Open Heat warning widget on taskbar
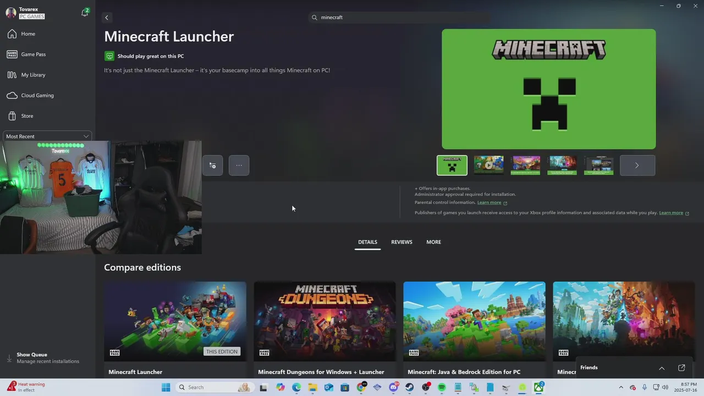This screenshot has width=704, height=396. pyautogui.click(x=26, y=387)
